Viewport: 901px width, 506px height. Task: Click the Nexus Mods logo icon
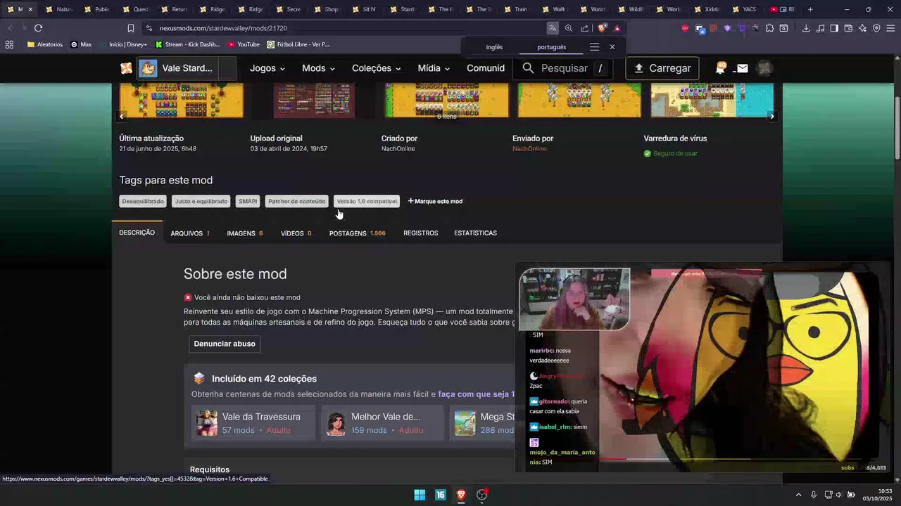(x=126, y=68)
